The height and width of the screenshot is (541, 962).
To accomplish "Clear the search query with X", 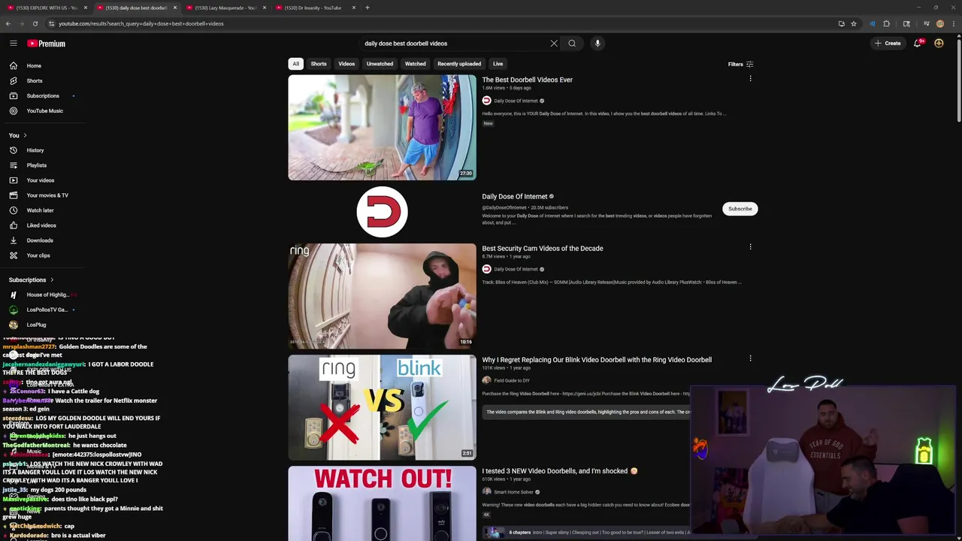I will pos(554,44).
